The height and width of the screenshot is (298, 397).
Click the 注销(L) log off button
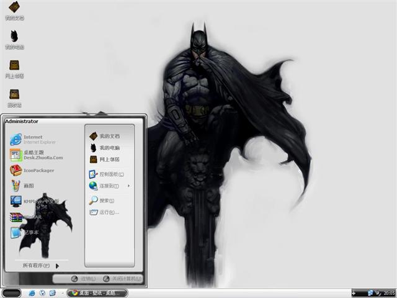coord(84,279)
